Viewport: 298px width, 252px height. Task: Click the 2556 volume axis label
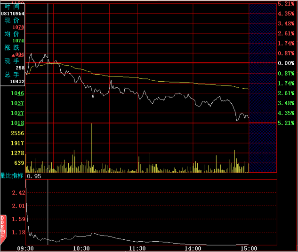click(x=17, y=133)
